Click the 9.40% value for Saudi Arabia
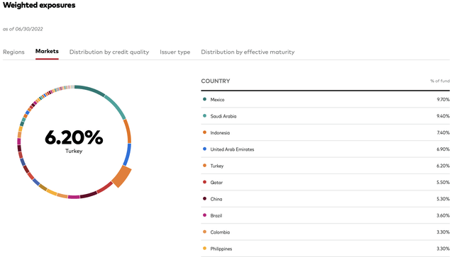The width and height of the screenshot is (454, 257). pos(443,116)
